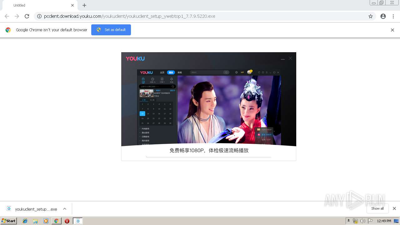
Task: View site information icon in address bar
Action: (39, 16)
